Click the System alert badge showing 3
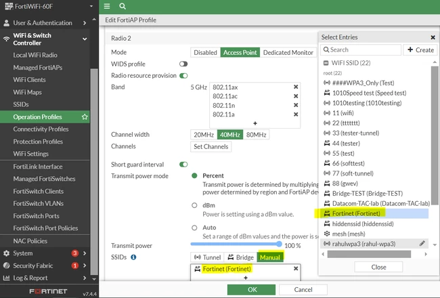Screen dimensions: 440x298 point(74,253)
